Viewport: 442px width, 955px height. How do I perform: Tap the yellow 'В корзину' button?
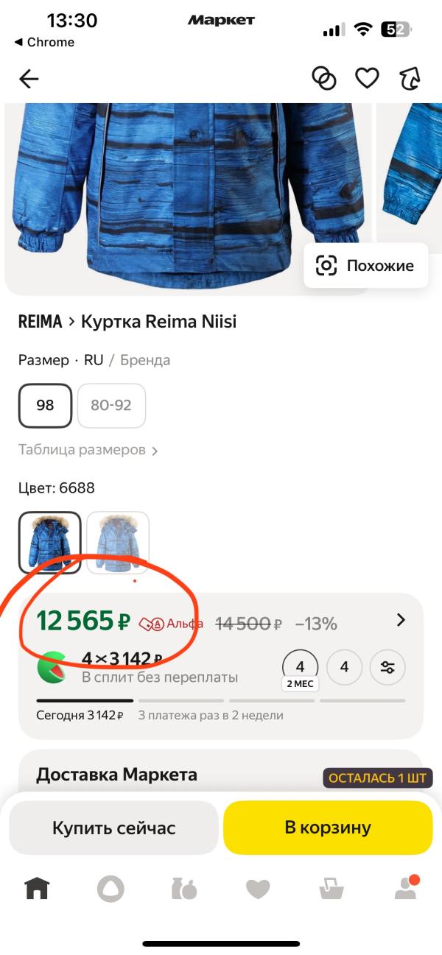(328, 828)
